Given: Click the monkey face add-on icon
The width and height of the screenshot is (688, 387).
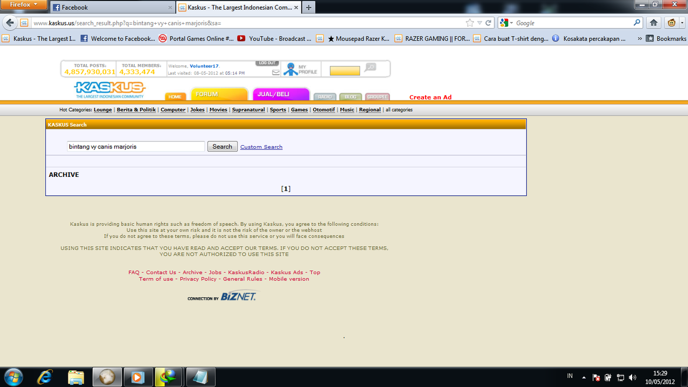Looking at the screenshot, I should point(672,23).
